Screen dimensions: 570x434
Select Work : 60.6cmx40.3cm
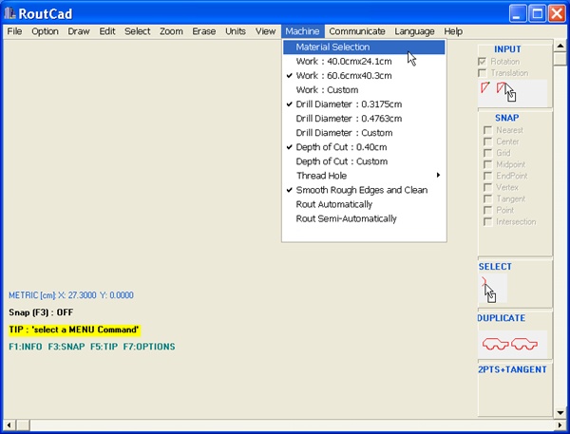364,76
